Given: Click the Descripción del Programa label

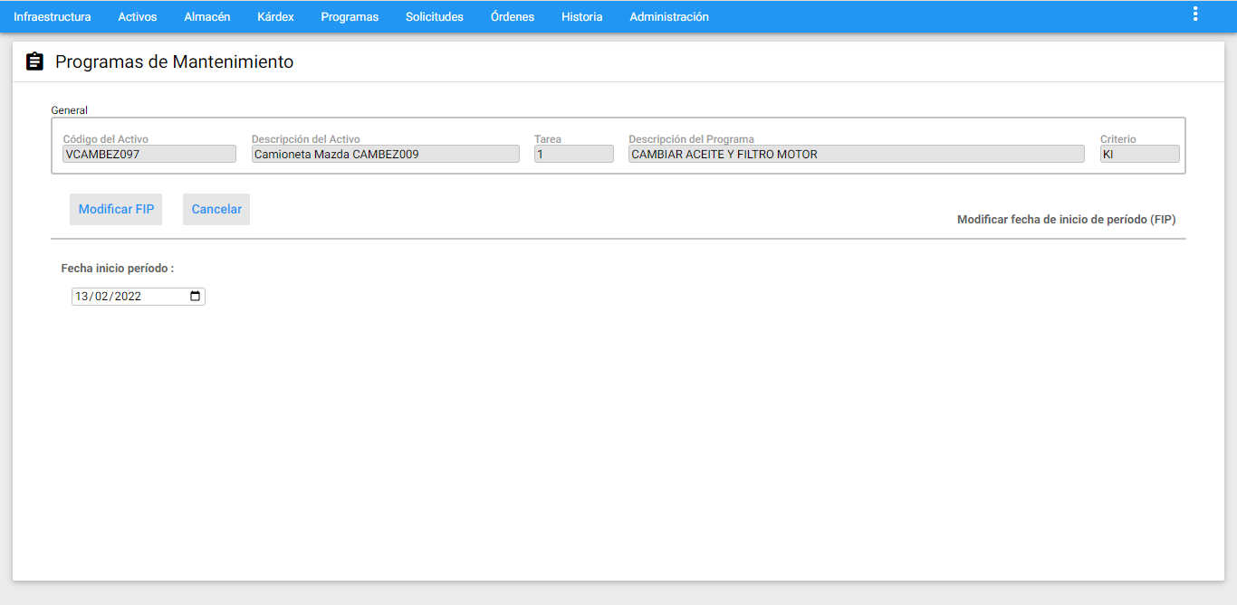Looking at the screenshot, I should [692, 139].
